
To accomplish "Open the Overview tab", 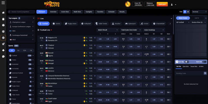I will (x=53, y=12).
